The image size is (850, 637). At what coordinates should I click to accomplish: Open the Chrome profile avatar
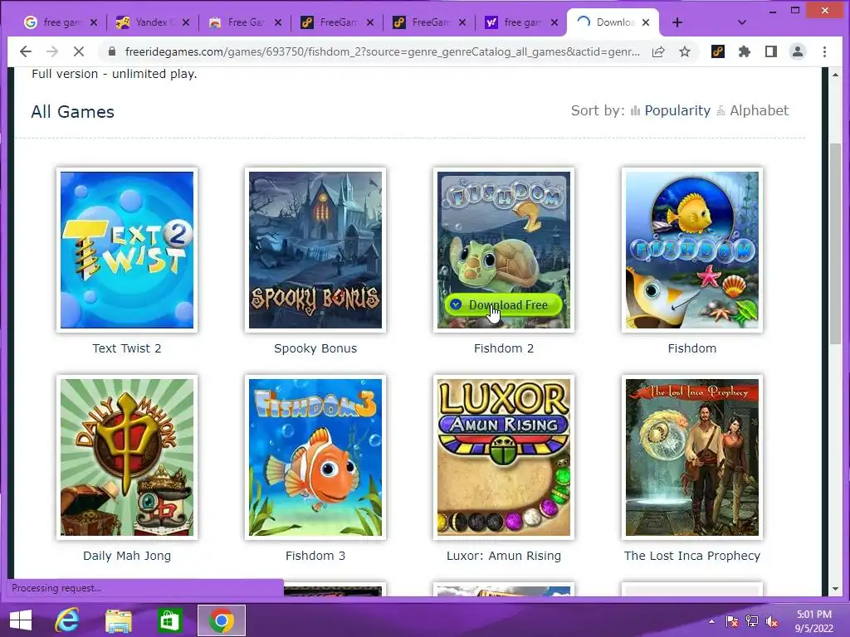pyautogui.click(x=798, y=51)
